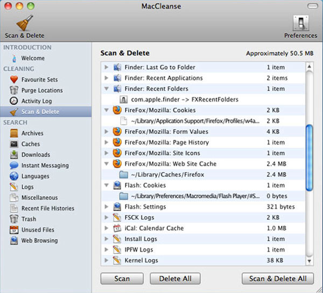Click Firefox icon beside Cookies row
323x293 pixels.
click(x=117, y=110)
